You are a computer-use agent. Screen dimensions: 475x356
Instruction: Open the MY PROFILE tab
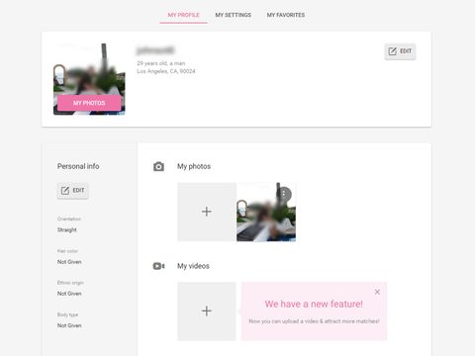click(x=183, y=15)
